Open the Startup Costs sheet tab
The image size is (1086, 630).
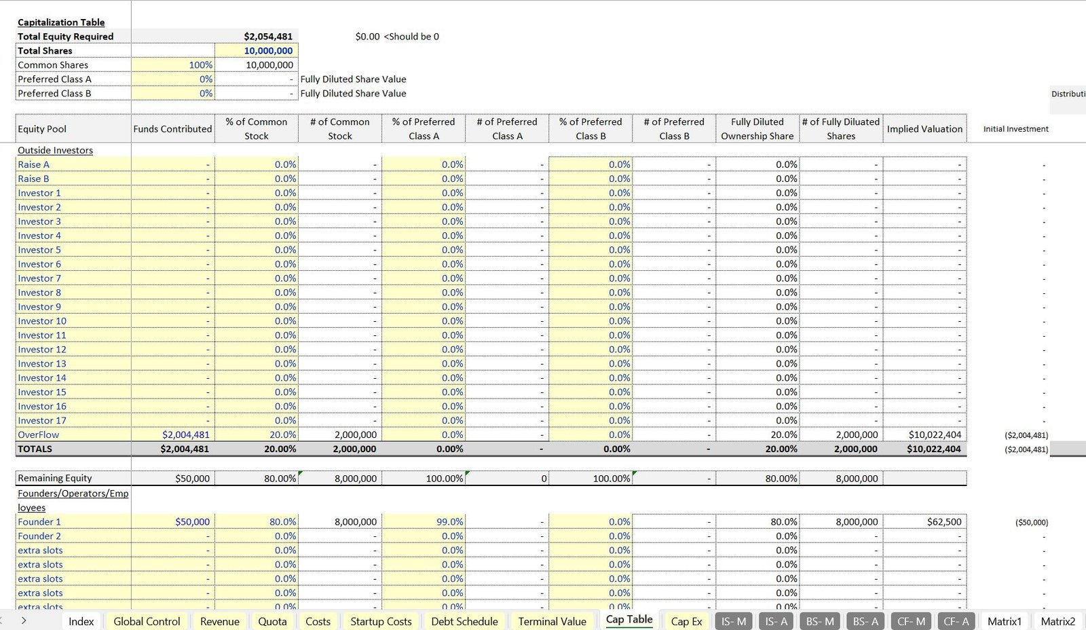(x=381, y=621)
